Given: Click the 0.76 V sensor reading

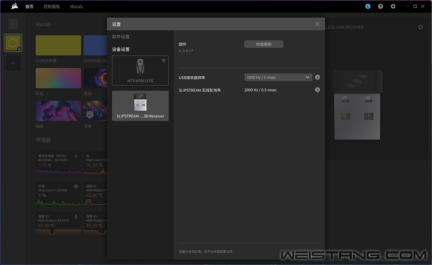Looking at the screenshot, I should (x=45, y=165).
